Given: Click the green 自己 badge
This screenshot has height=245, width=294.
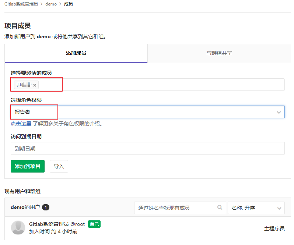Looking at the screenshot, I should 94,224.
